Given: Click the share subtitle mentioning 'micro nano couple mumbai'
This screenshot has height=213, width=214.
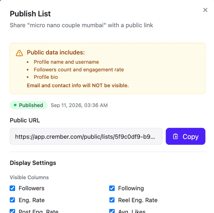Looking at the screenshot, I should tap(81, 25).
